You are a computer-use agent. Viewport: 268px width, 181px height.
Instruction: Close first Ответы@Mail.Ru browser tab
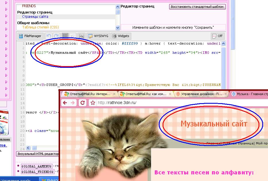click(114, 94)
